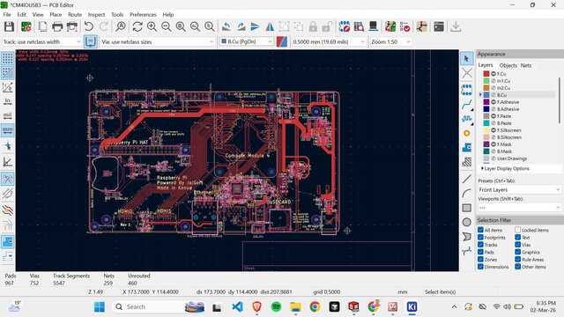Run Design Rules Checker icon
Screen dimensions: 564x317
(x=404, y=26)
